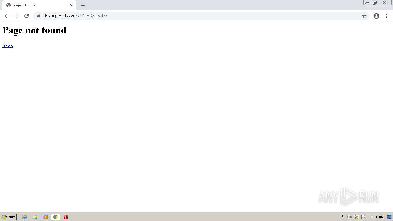Open Windows Explorer folder icon in taskbar
This screenshot has width=393, height=221.
pos(35,217)
